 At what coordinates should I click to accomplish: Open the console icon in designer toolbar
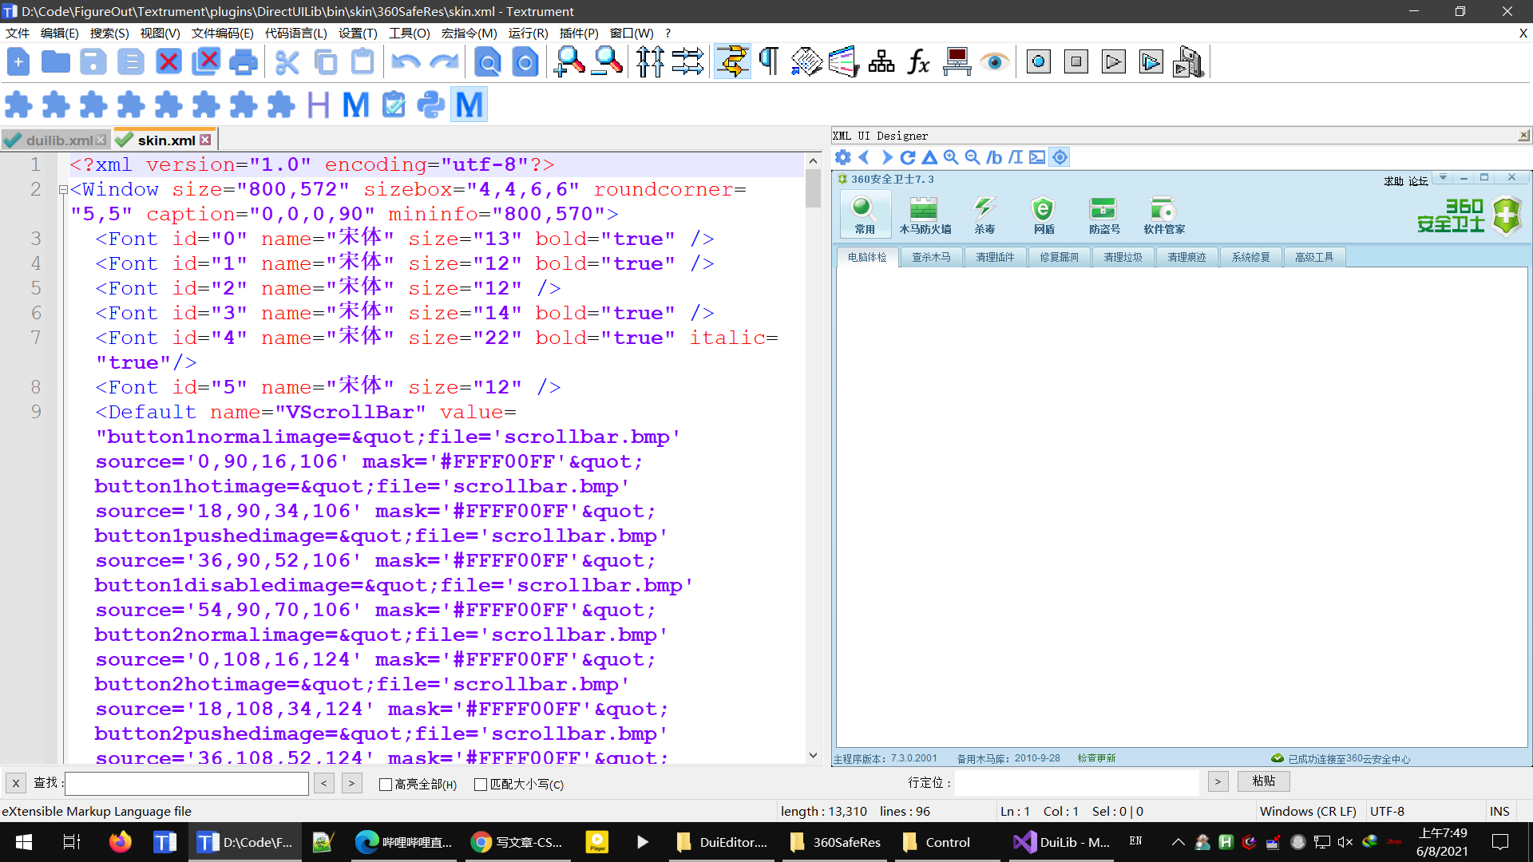click(x=1037, y=157)
